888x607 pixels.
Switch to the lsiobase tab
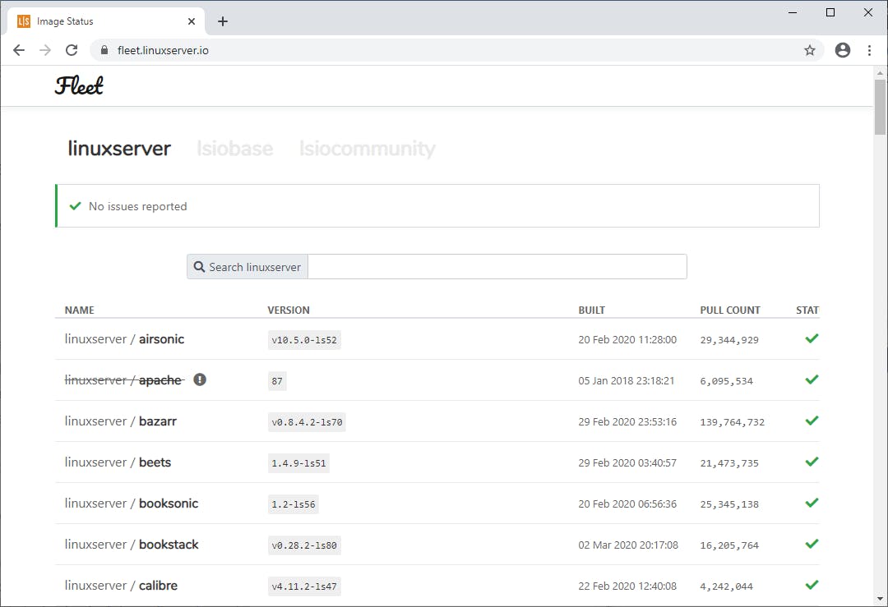234,148
